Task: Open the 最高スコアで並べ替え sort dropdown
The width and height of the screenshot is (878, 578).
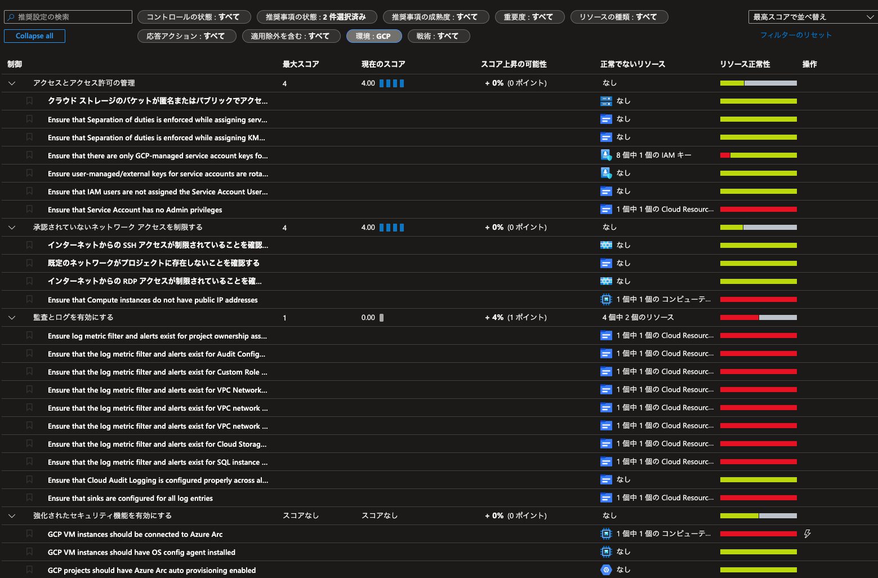Action: click(810, 16)
